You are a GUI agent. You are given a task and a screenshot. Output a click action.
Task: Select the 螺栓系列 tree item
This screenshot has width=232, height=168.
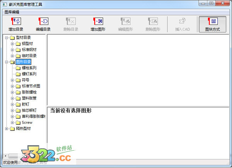tap(29, 68)
